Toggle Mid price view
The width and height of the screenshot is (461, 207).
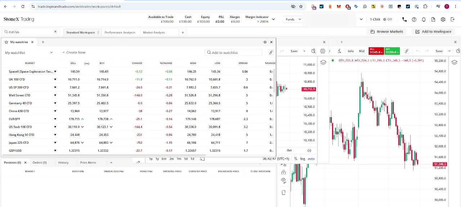click(362, 51)
